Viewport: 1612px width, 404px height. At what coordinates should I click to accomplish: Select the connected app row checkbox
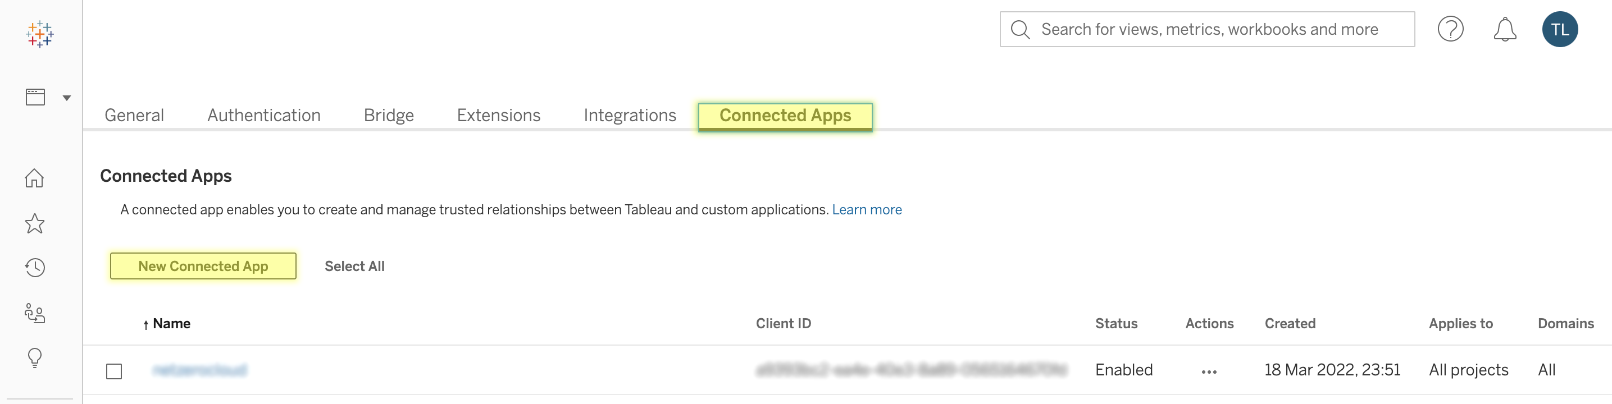pyautogui.click(x=114, y=371)
